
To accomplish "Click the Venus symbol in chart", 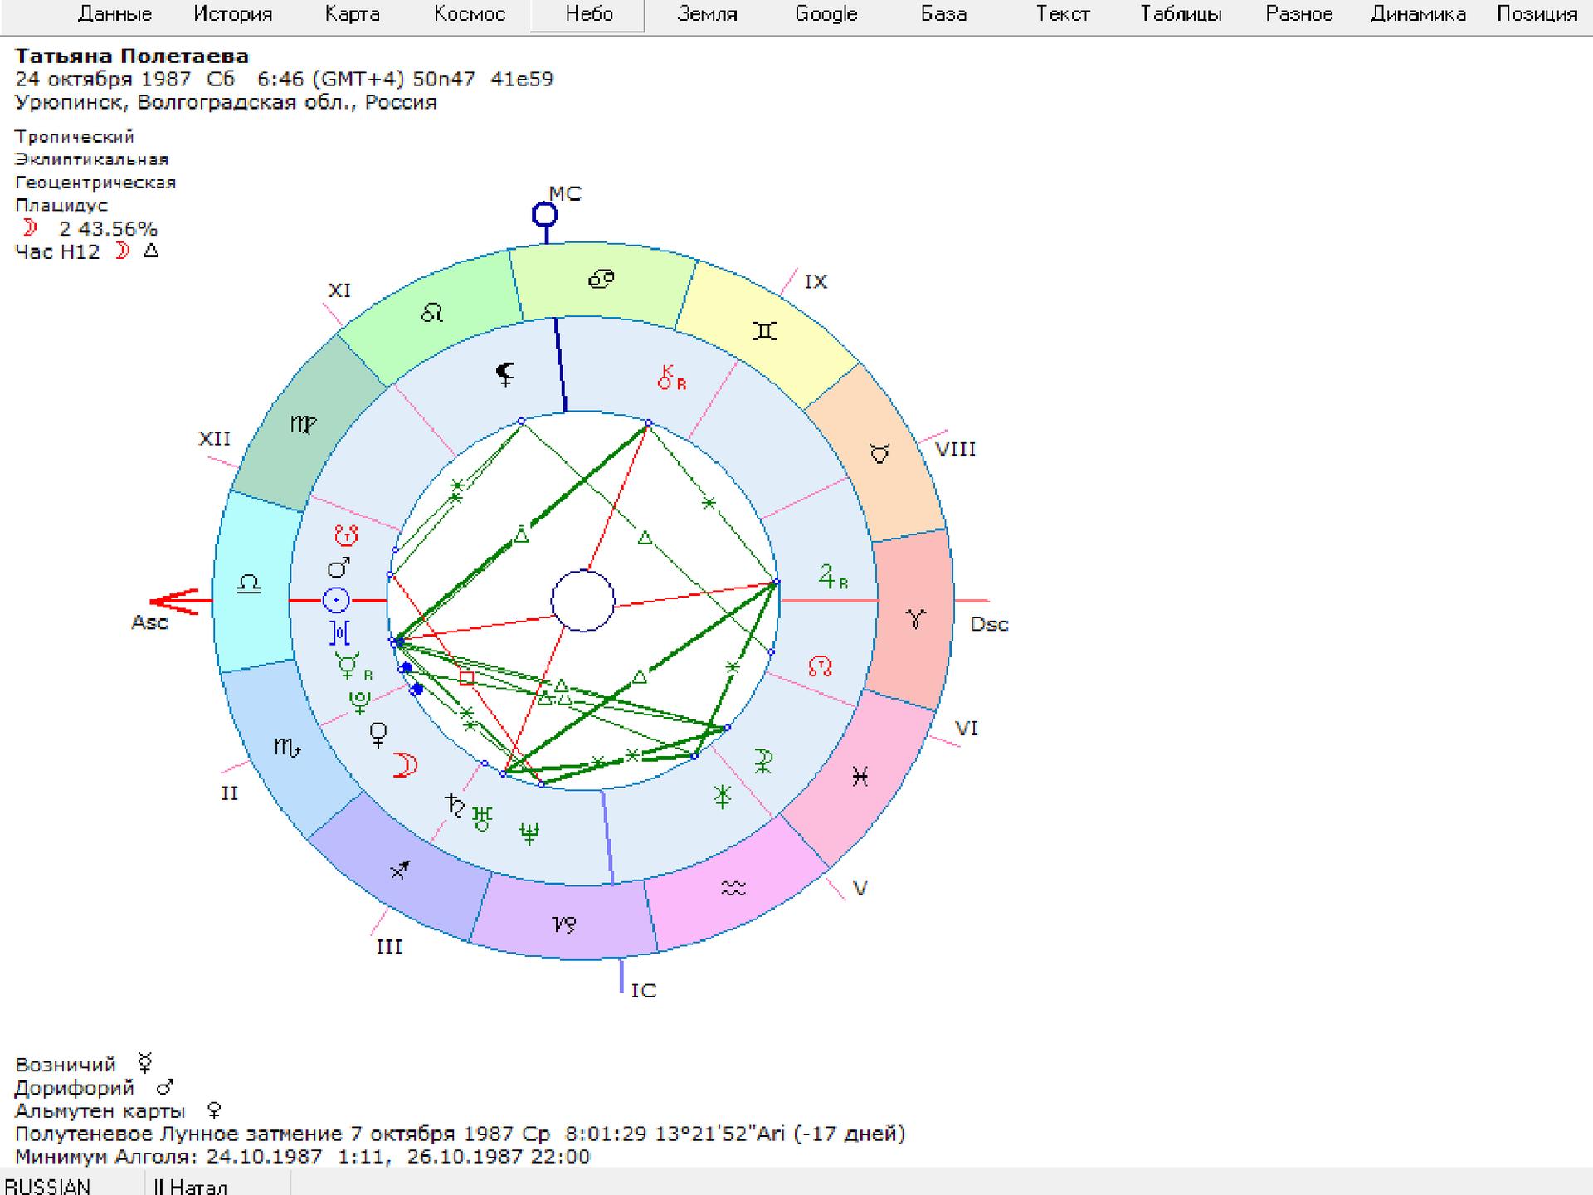I will pos(378,734).
